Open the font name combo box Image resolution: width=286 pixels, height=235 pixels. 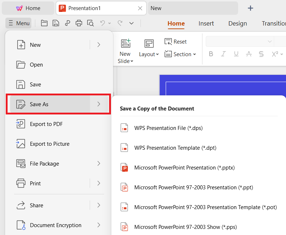point(240,41)
